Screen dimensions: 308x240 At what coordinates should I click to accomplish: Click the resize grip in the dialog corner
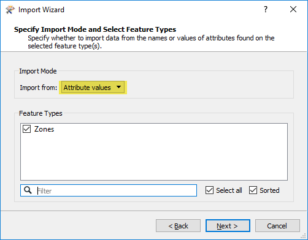[304, 236]
